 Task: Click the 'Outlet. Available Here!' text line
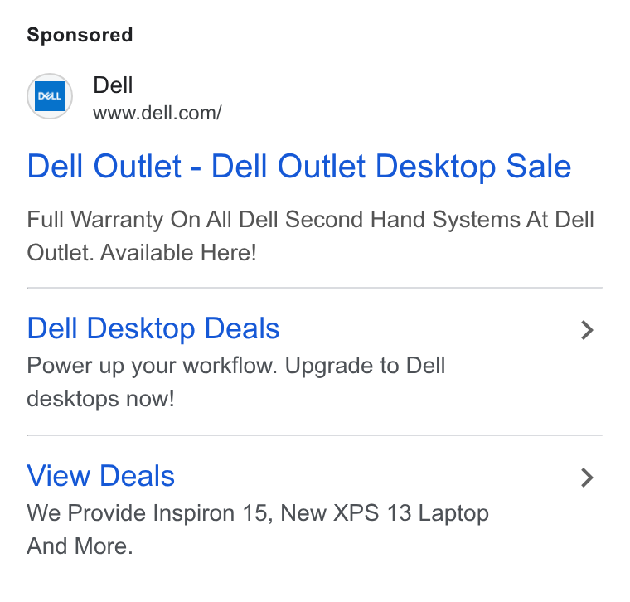[142, 253]
